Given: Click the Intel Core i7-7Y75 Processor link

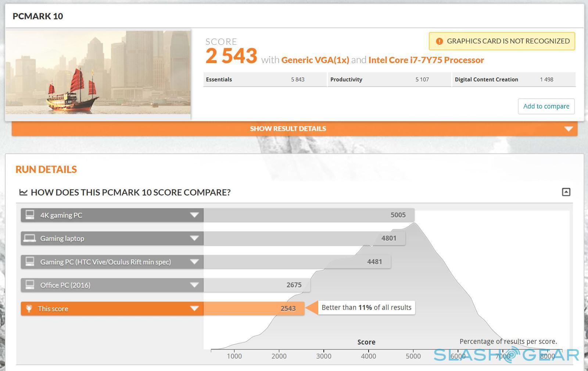Looking at the screenshot, I should (x=426, y=60).
